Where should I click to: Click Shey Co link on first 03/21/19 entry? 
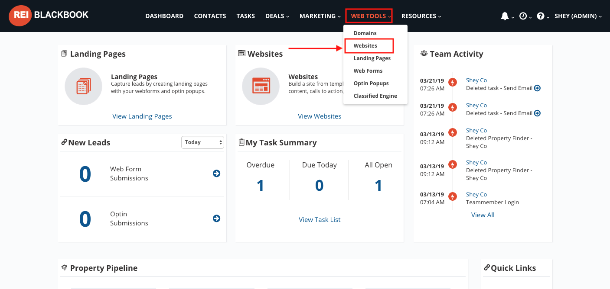coord(476,80)
